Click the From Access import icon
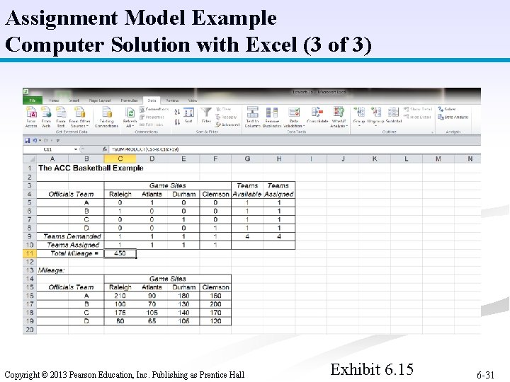This screenshot has width=510, height=382. [x=31, y=117]
